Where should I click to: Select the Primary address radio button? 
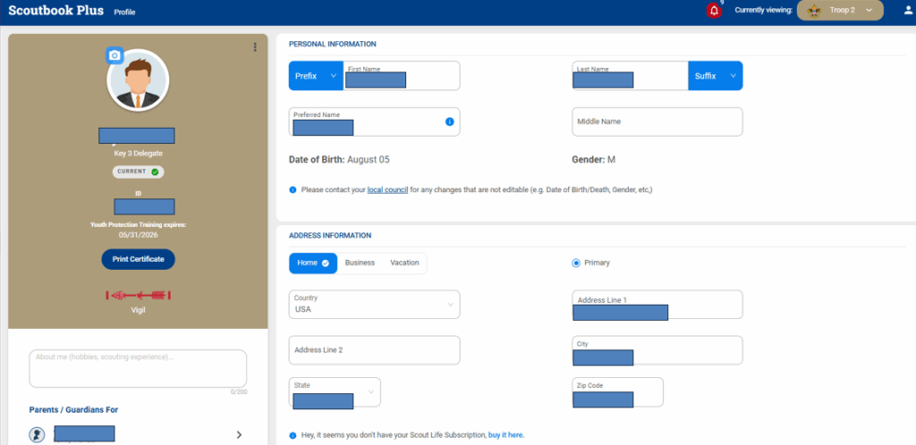(576, 263)
